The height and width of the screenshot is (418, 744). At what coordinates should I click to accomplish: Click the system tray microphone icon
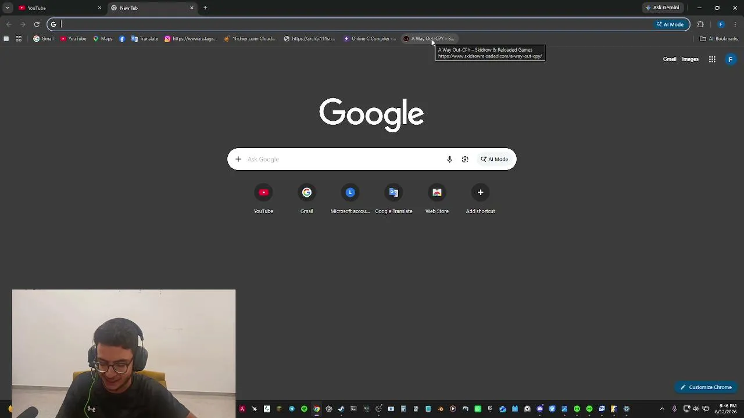[x=674, y=409]
